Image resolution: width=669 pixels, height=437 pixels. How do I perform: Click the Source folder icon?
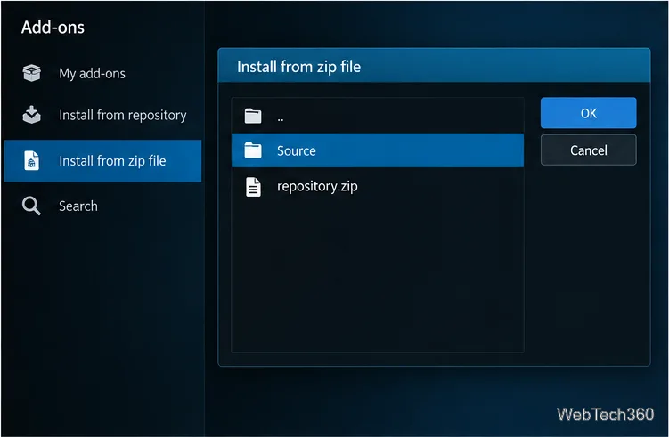pos(253,150)
